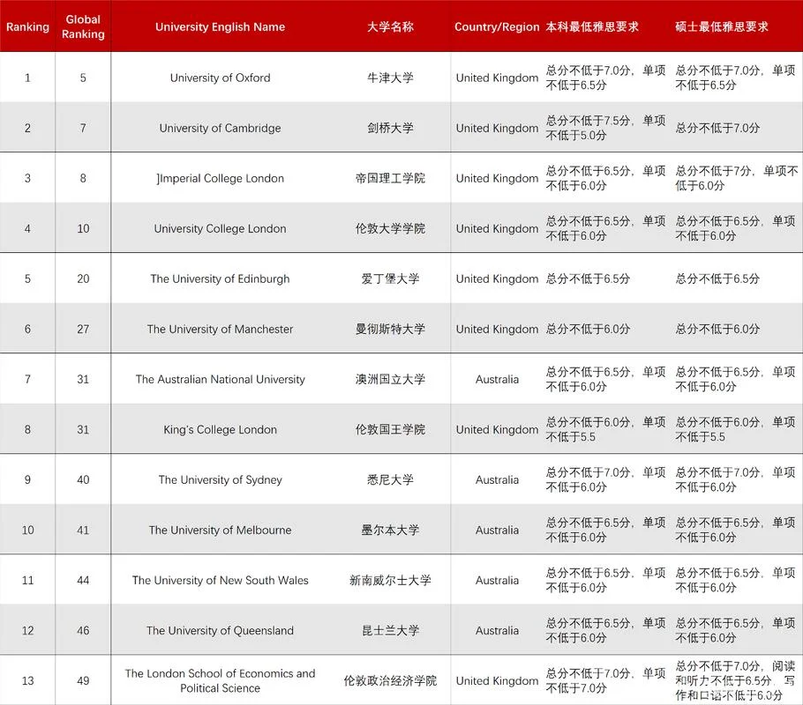The width and height of the screenshot is (803, 705).
Task: Click the '昆士兰大学' cell
Action: tap(390, 630)
